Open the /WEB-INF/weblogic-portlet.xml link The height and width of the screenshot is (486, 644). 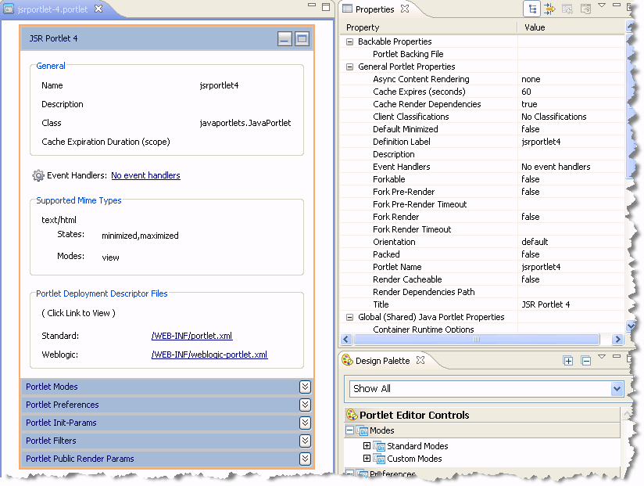tap(209, 355)
